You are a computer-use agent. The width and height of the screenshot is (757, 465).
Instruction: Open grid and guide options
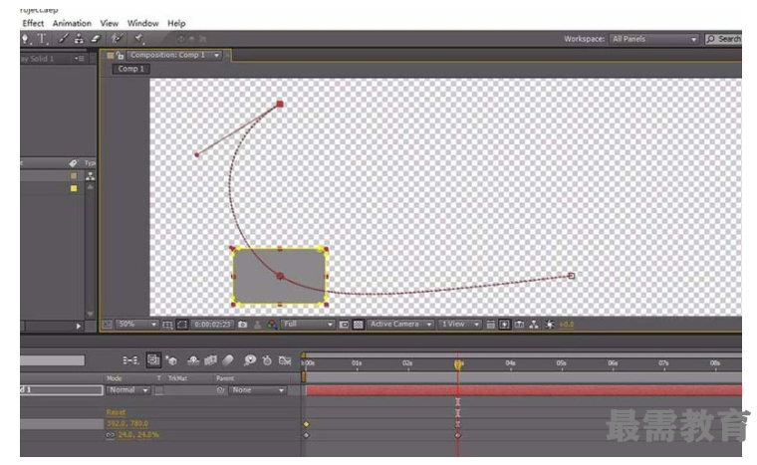coord(167,325)
